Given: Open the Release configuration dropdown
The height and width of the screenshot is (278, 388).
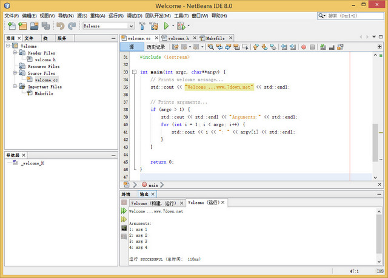Looking at the screenshot, I should (131, 26).
